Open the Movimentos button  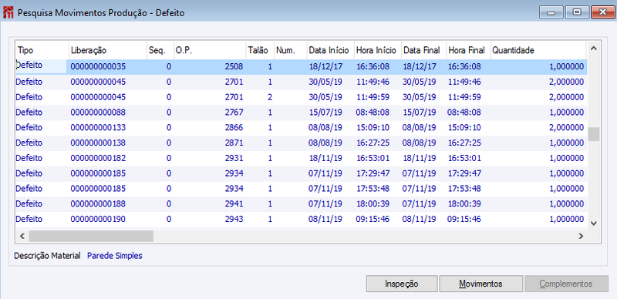(480, 284)
